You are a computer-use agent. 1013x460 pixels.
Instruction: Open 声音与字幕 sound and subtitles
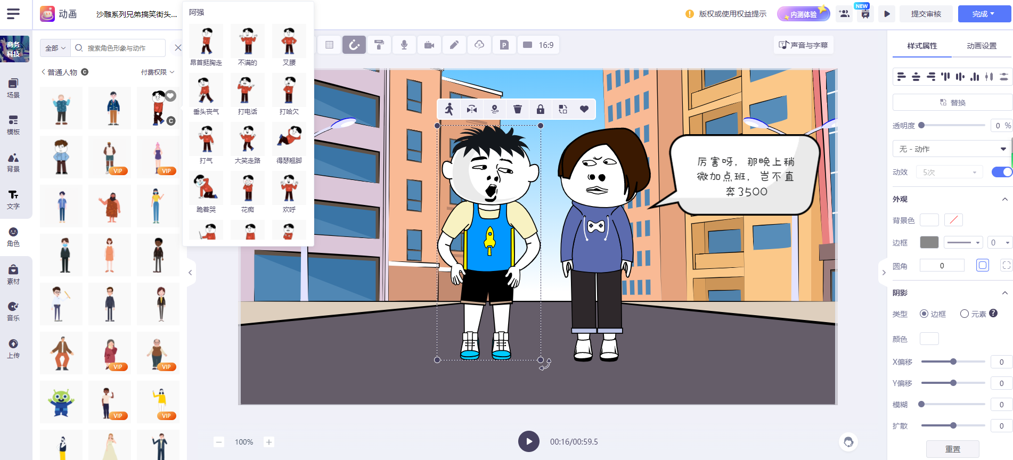(803, 45)
